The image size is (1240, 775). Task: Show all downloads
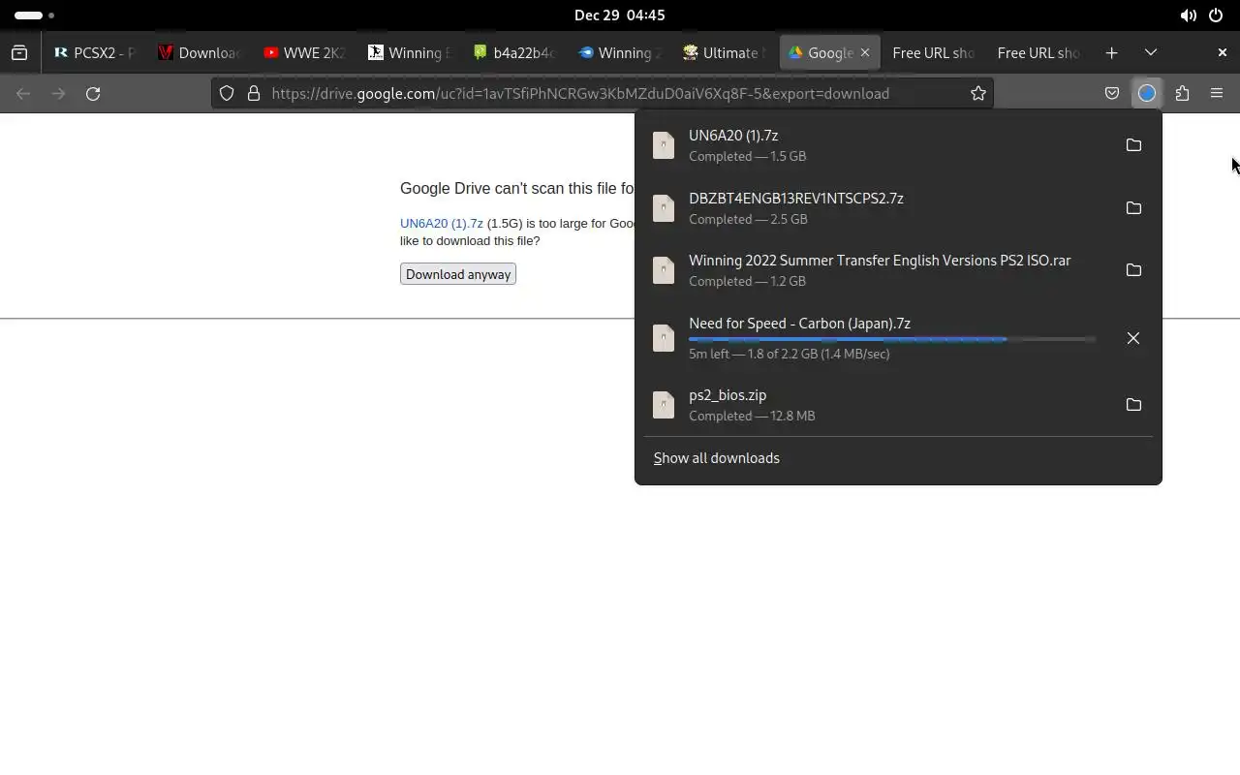coord(717,458)
